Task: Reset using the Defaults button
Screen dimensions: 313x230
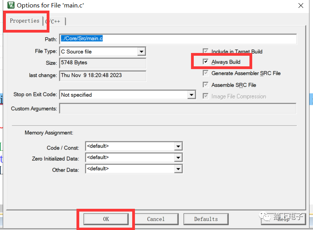Action: point(206,219)
